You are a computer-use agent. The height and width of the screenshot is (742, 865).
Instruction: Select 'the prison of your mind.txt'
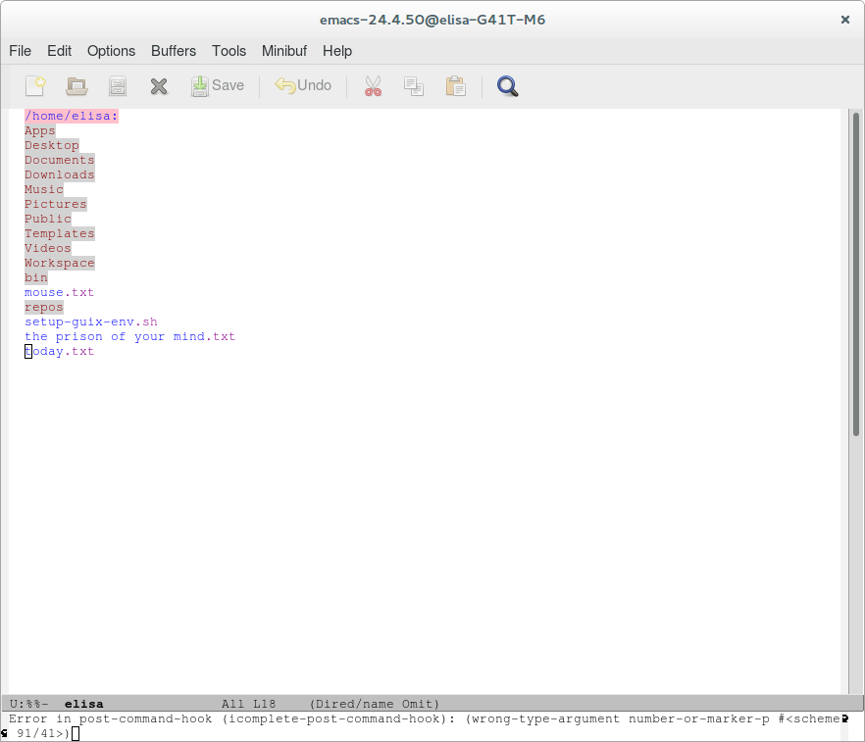129,336
